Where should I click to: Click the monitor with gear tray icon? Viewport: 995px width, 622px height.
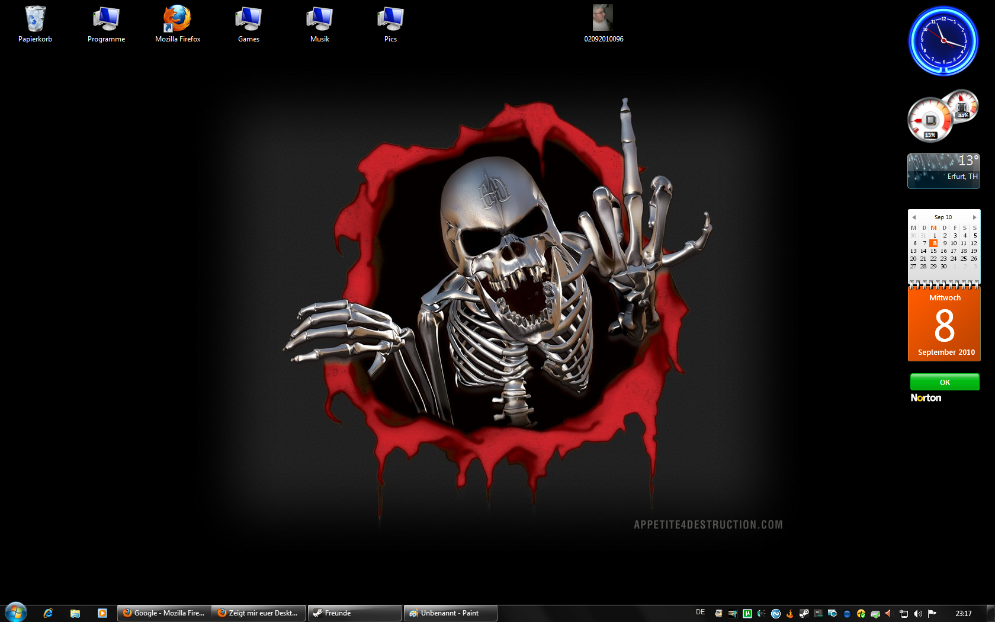click(833, 614)
